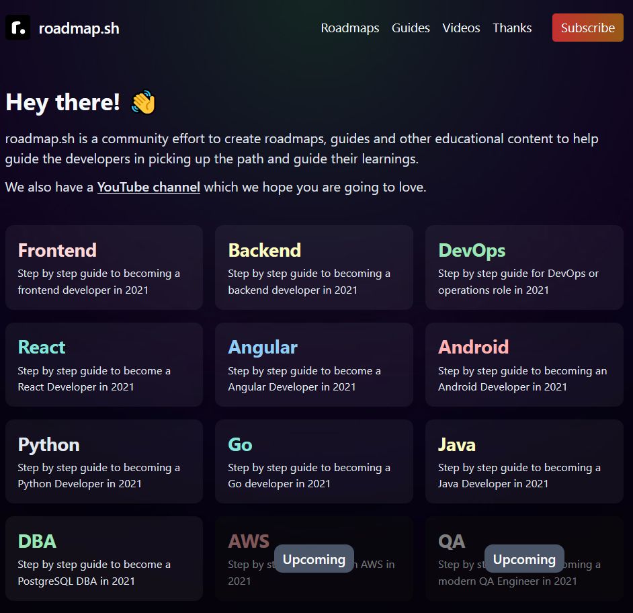Open the Python roadmap card
633x613 pixels.
[103, 461]
